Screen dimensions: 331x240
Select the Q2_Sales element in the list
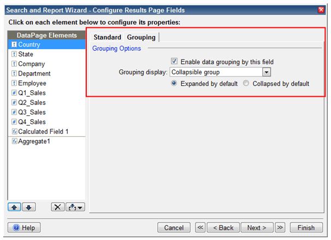point(46,103)
